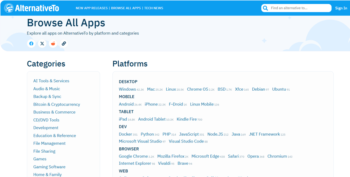Open Business & Commerce category
The width and height of the screenshot is (350, 177).
tap(54, 112)
